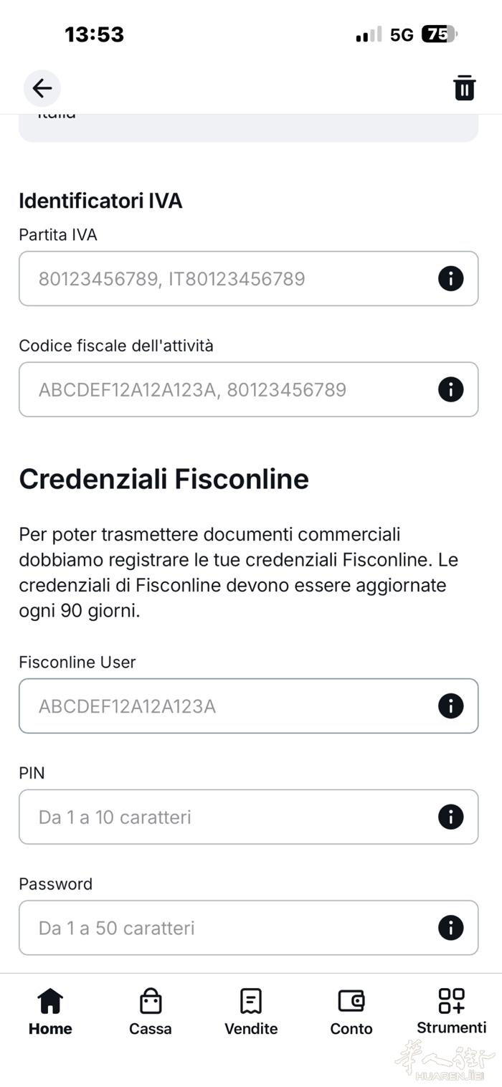The width and height of the screenshot is (502, 1087).
Task: Show info for Partita IVA field
Action: [450, 278]
